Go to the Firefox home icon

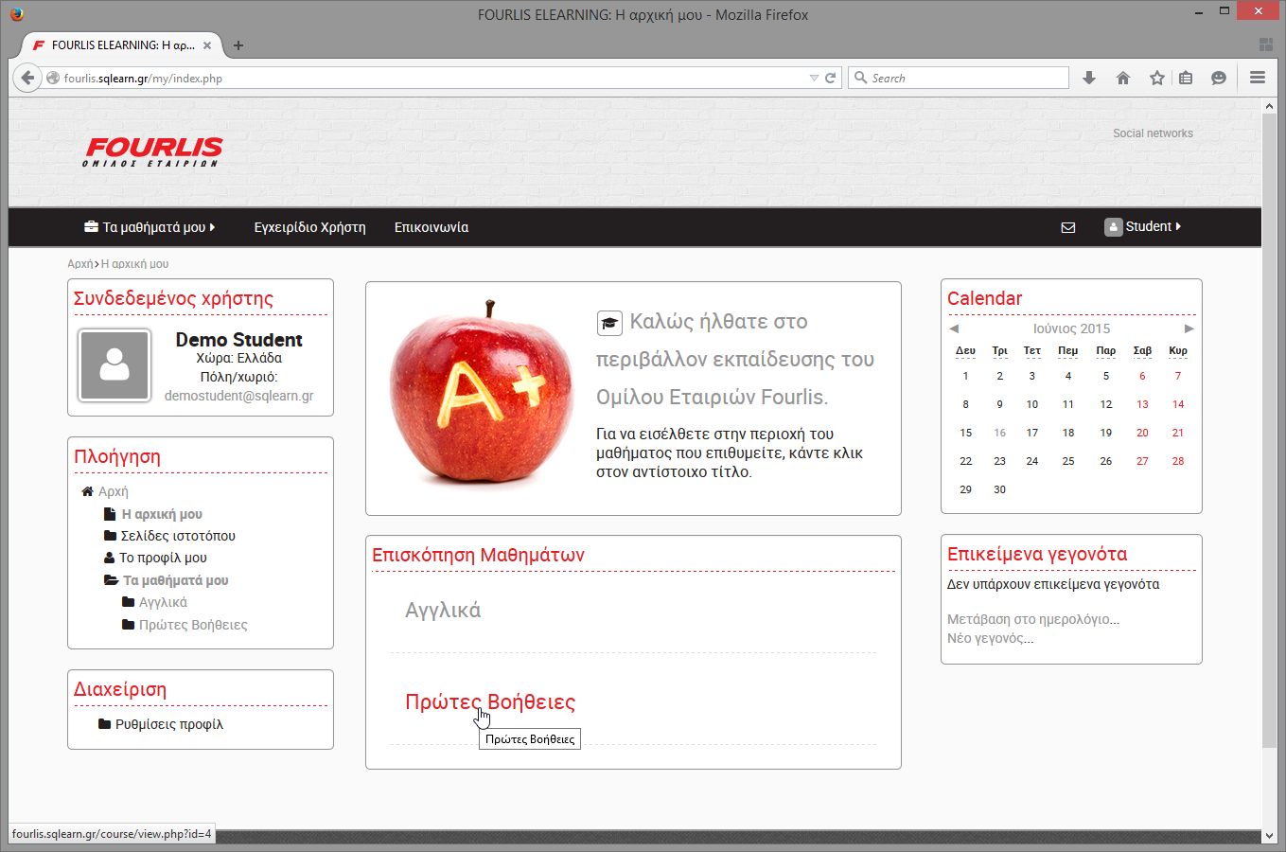pyautogui.click(x=1123, y=78)
